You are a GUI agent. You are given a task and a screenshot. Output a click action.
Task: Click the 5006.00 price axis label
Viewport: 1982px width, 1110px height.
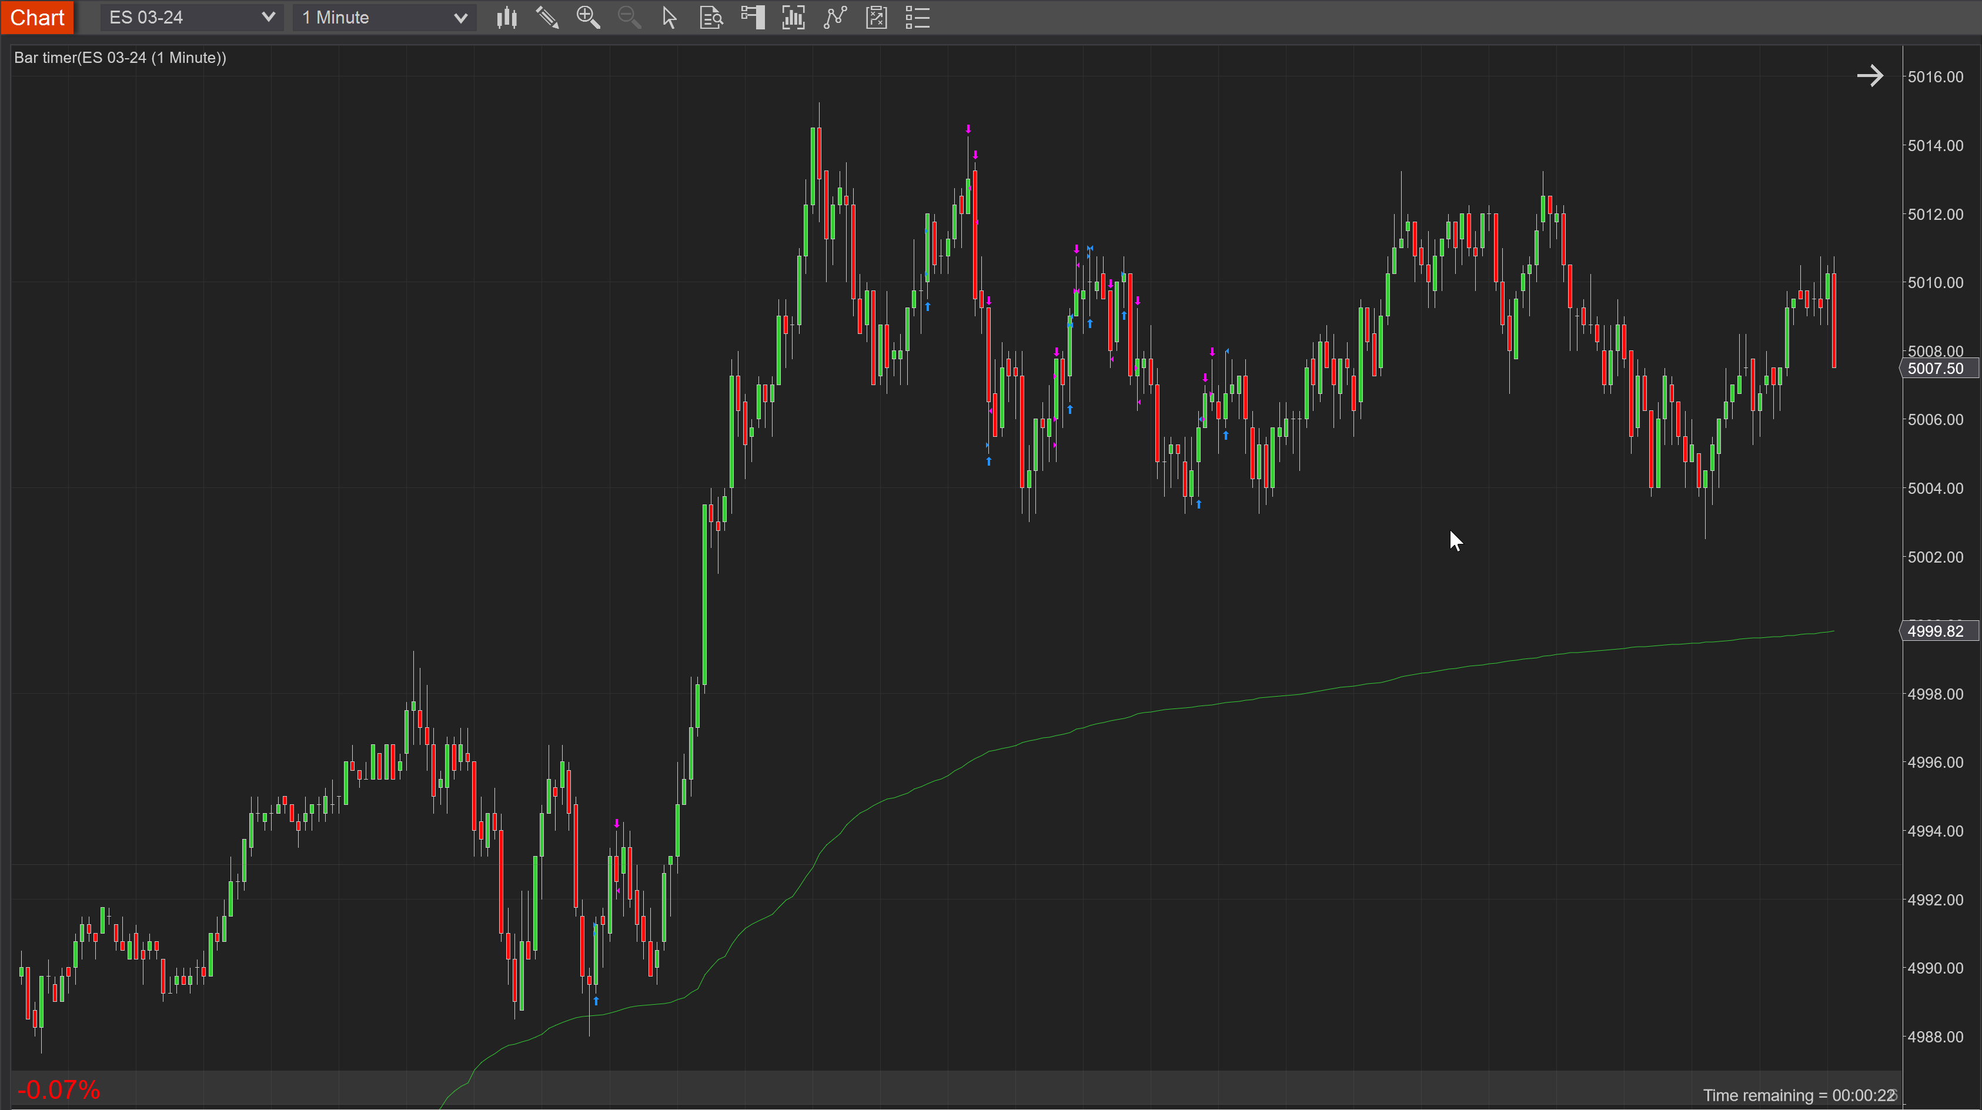coord(1936,420)
